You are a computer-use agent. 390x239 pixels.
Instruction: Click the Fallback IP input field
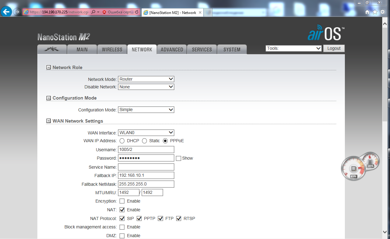tap(146, 175)
